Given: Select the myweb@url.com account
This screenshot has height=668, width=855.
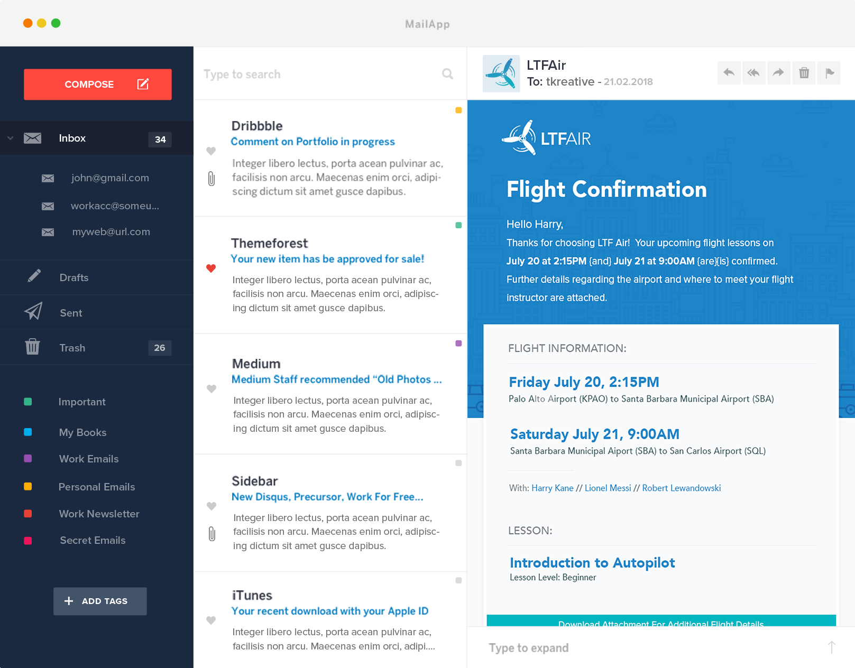Looking at the screenshot, I should tap(111, 232).
